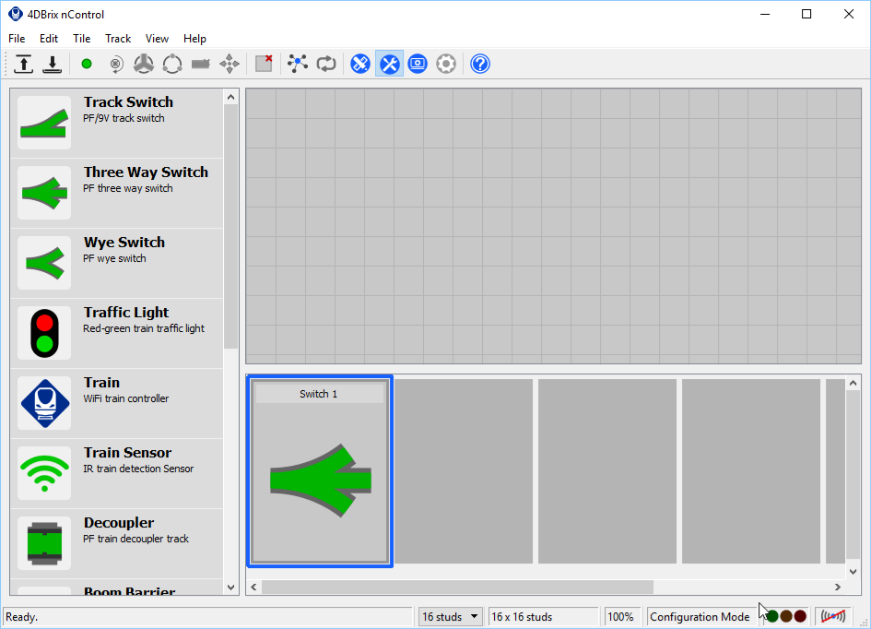Click the ruler and pencil design mode icon

pyautogui.click(x=360, y=64)
